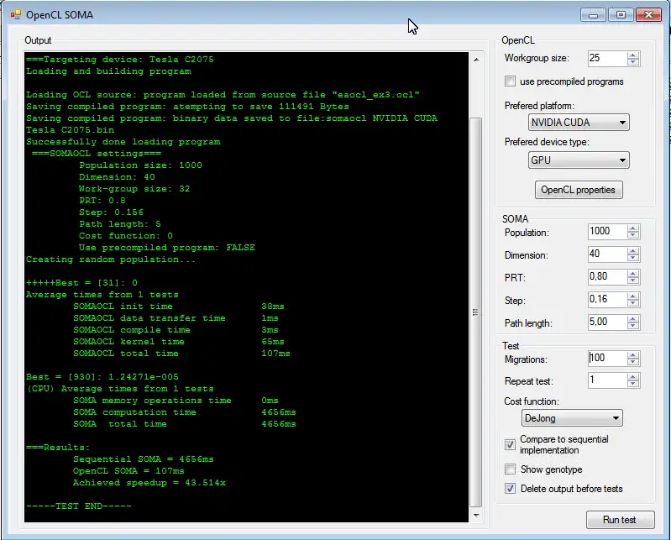Increase Workgroup size with up arrow
This screenshot has height=540, width=671.
point(633,55)
